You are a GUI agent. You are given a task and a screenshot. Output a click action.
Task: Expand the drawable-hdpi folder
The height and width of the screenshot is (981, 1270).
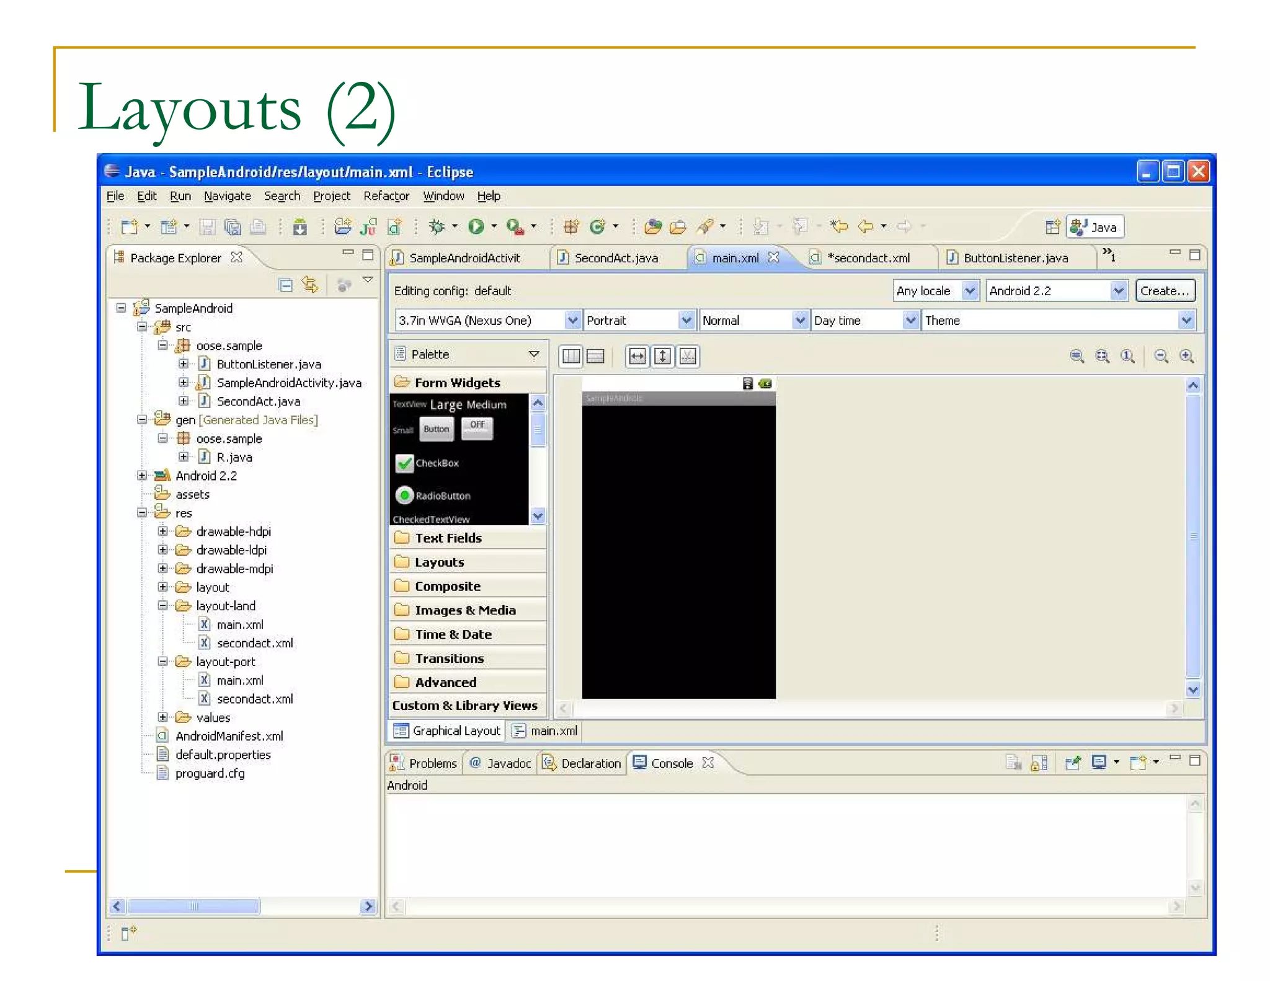point(162,531)
